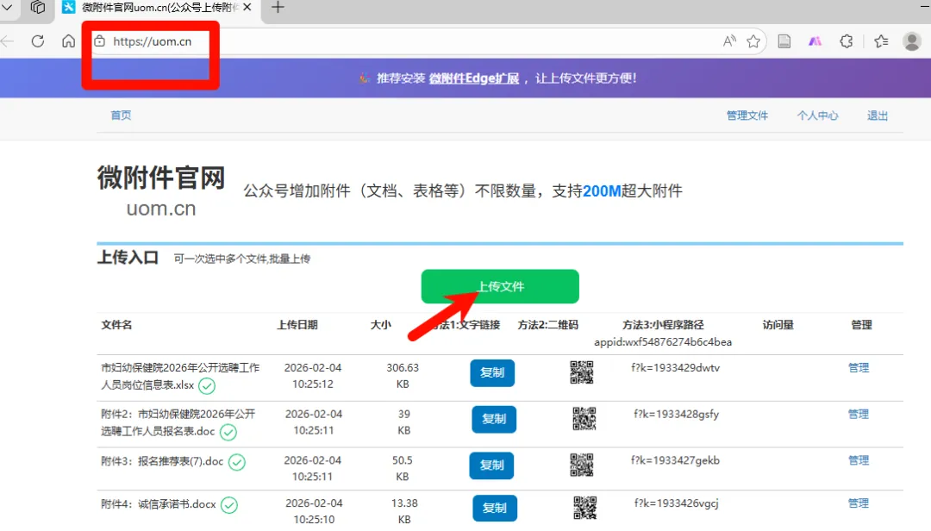Screen dimensions: 931x531
Task: Select mini-program path f?k=1933426vgcj
Action: click(x=677, y=503)
